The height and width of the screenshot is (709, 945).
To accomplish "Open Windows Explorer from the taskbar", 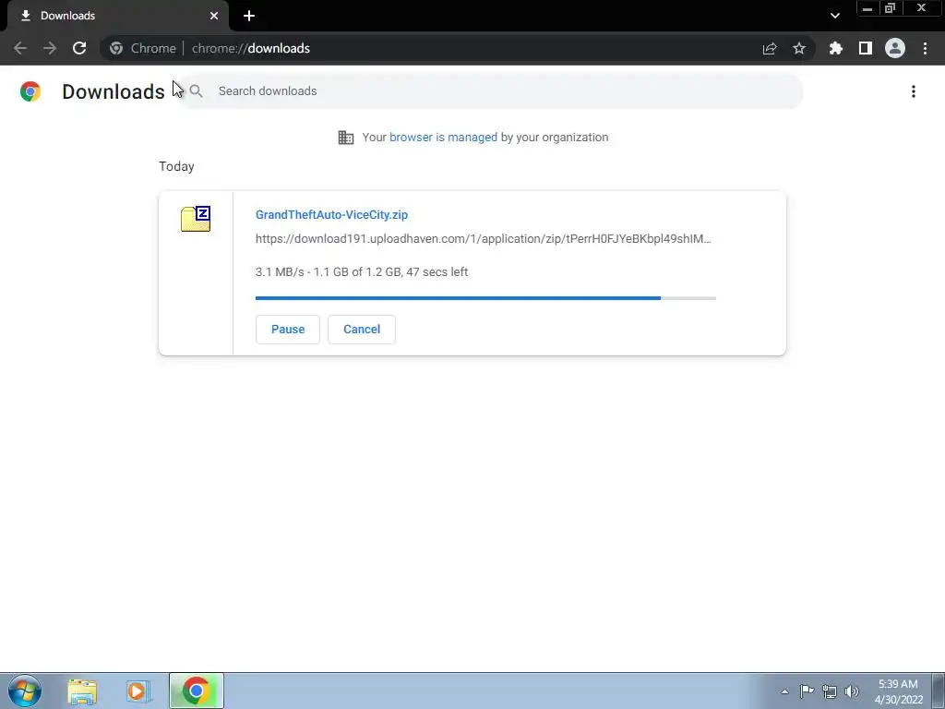I will click(x=82, y=691).
